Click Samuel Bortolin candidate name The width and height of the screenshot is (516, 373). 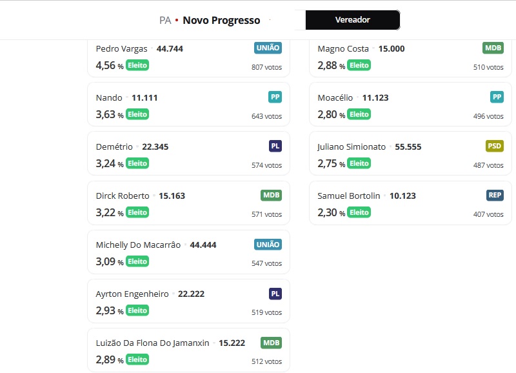(348, 196)
